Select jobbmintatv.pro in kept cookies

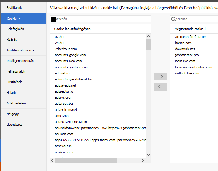point(187,55)
